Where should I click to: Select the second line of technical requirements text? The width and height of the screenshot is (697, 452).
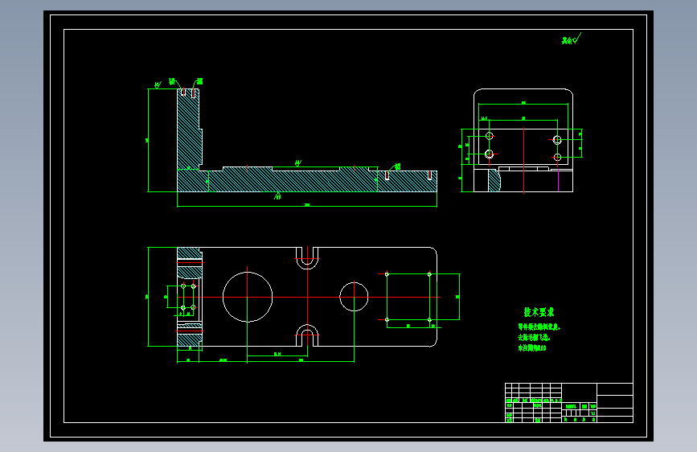click(534, 338)
